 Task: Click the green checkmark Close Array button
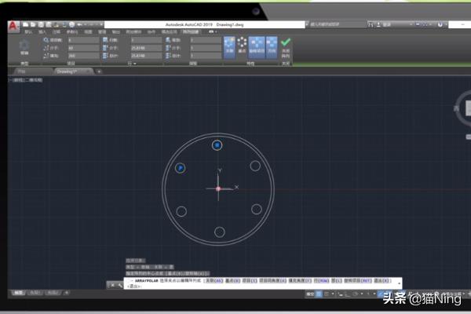(x=286, y=47)
